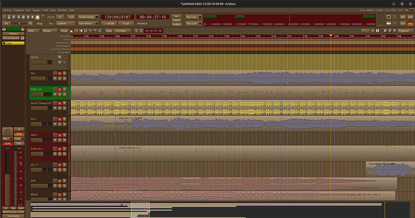Open the Mouse ripple mode dropdown
The height and width of the screenshot is (218, 415).
coord(49,31)
